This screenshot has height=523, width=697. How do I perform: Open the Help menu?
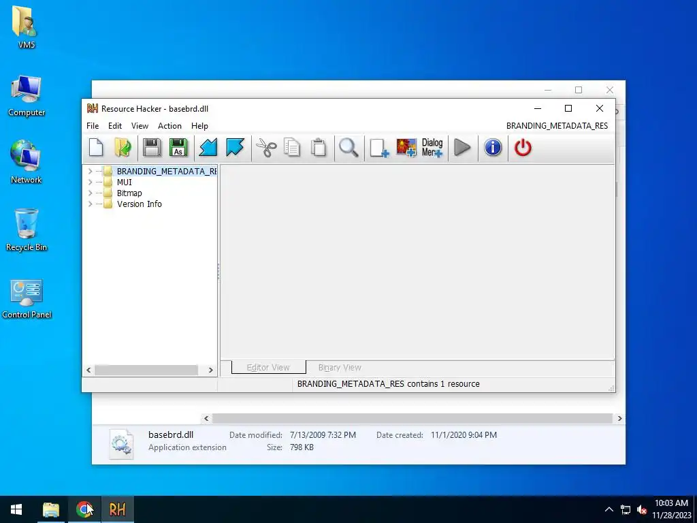pos(199,126)
